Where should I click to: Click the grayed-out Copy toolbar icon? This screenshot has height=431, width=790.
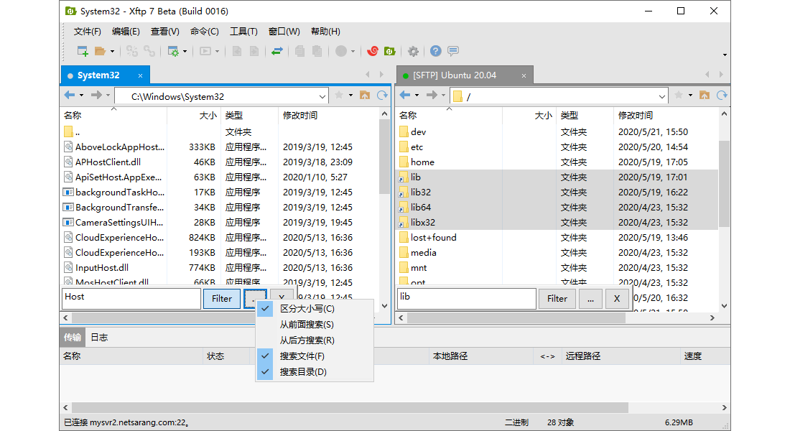[x=299, y=52]
